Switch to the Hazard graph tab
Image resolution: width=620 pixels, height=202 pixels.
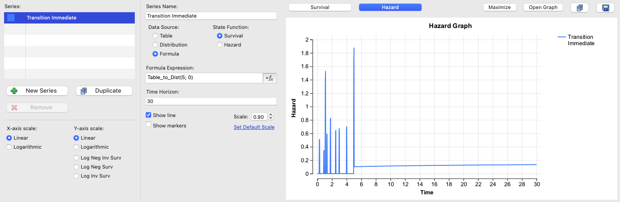pos(390,7)
